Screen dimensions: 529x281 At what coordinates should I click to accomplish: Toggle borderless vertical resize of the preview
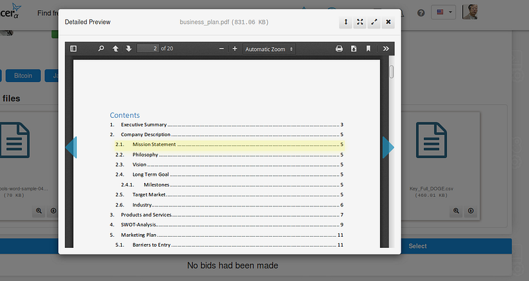tap(345, 22)
